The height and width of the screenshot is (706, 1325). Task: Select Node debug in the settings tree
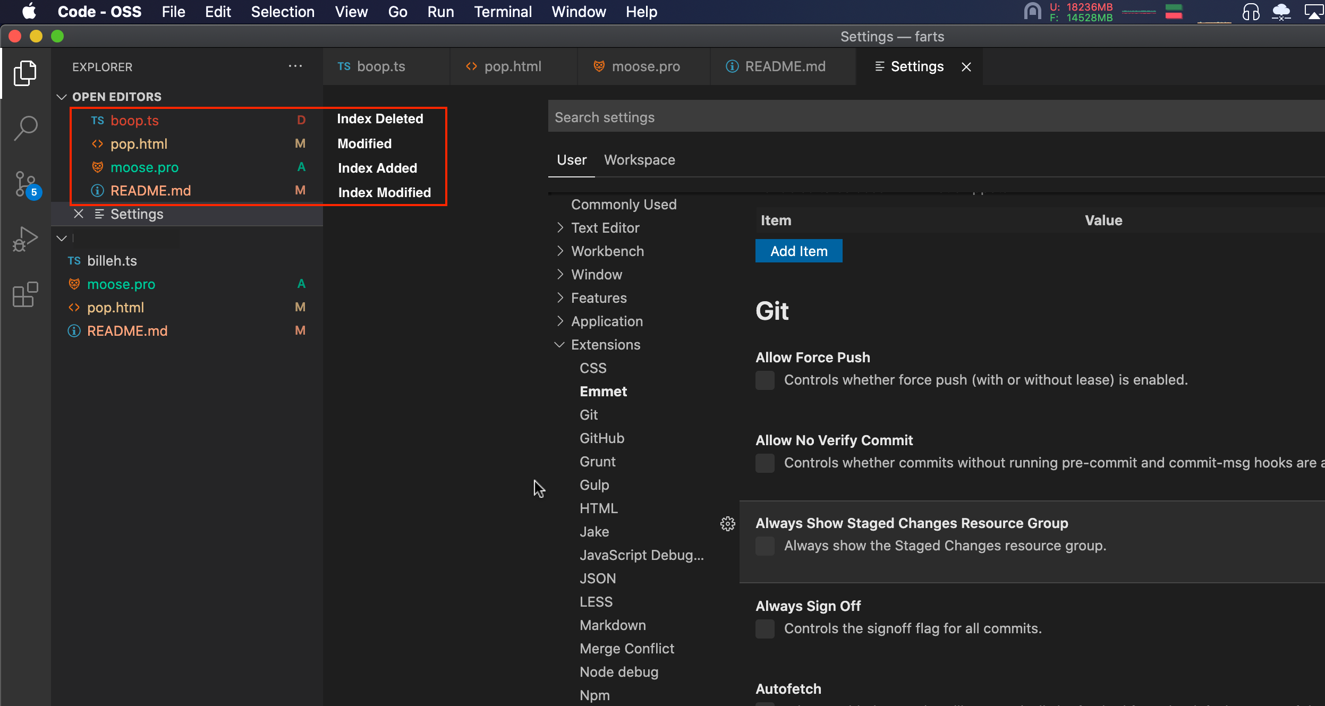pyautogui.click(x=619, y=672)
